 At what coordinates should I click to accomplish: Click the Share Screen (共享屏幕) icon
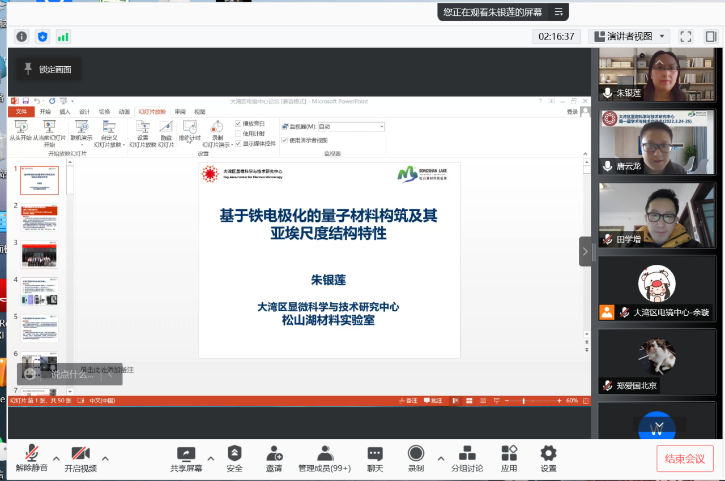click(186, 454)
